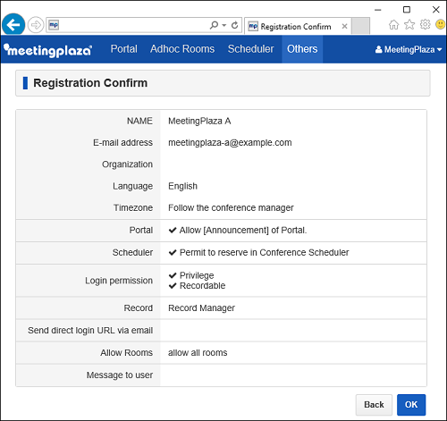Click the Record Manager value
The width and height of the screenshot is (447, 421).
tap(201, 308)
